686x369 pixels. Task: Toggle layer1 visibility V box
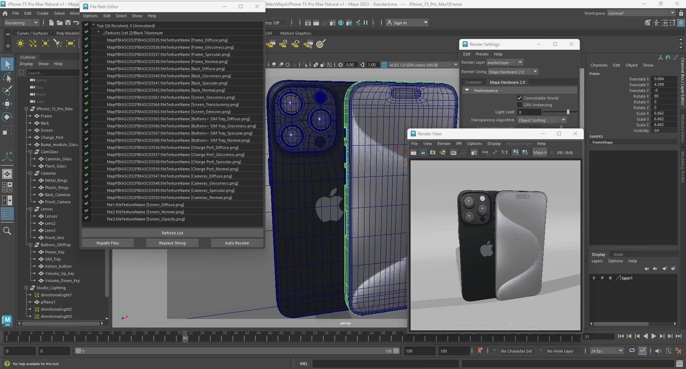coord(594,278)
